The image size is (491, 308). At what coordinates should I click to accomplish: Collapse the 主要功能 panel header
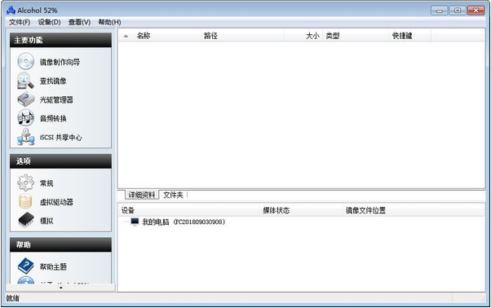coord(60,40)
